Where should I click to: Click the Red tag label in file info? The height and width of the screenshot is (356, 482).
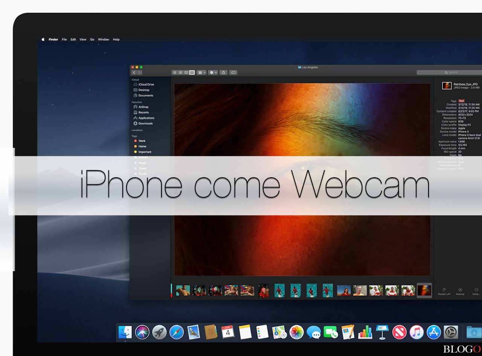461,101
